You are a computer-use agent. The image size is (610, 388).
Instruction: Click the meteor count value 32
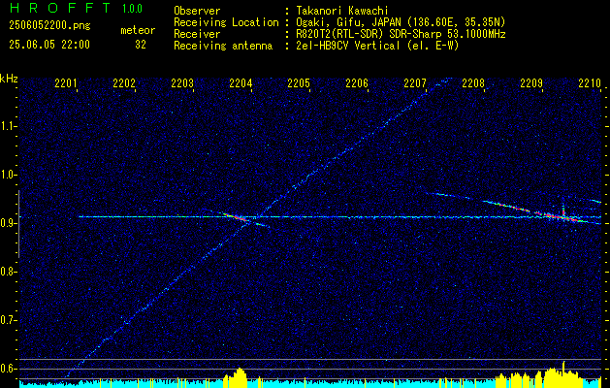point(141,45)
